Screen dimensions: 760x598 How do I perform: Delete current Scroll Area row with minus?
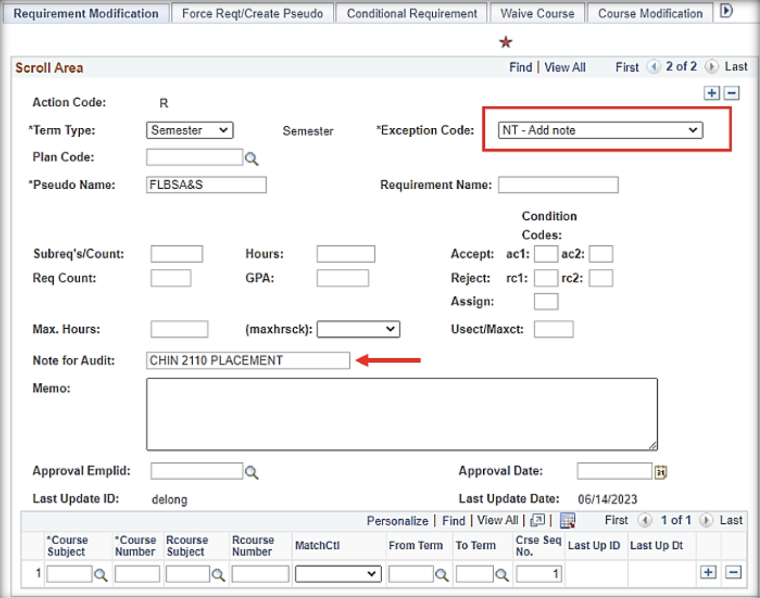pos(731,93)
